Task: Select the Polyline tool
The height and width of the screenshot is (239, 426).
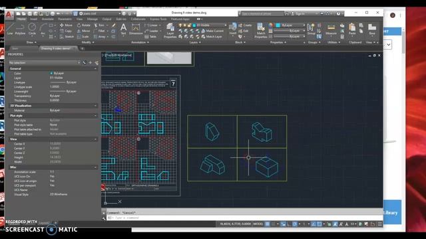Action: click(x=20, y=29)
